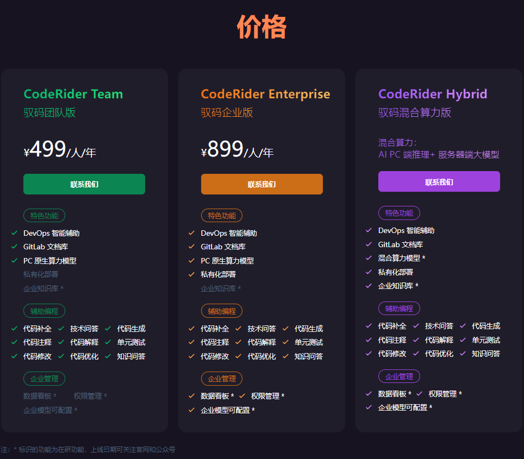524x459 pixels.
Task: Select the purple 特色功能 tag in Hybrid plan
Action: point(399,213)
